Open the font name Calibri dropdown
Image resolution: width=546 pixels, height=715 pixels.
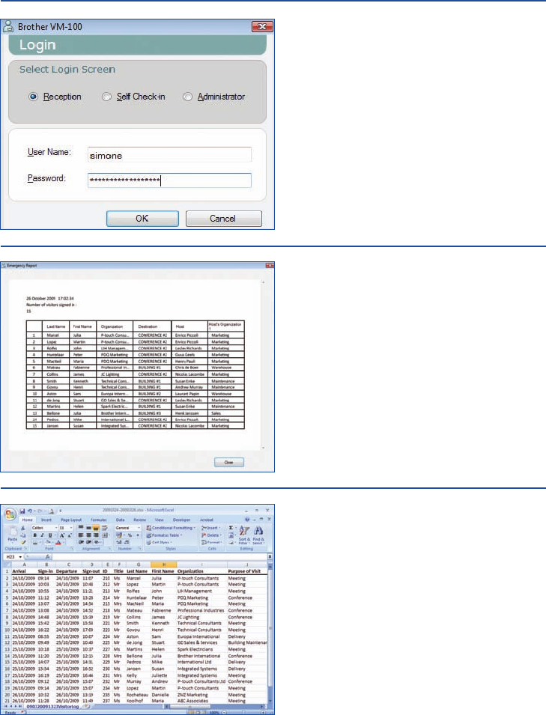tap(56, 528)
